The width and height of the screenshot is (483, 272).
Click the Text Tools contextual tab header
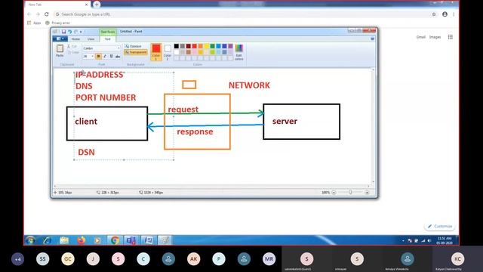tap(108, 32)
